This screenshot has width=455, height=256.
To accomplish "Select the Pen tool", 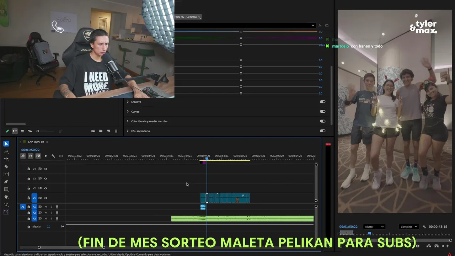I will click(6, 182).
